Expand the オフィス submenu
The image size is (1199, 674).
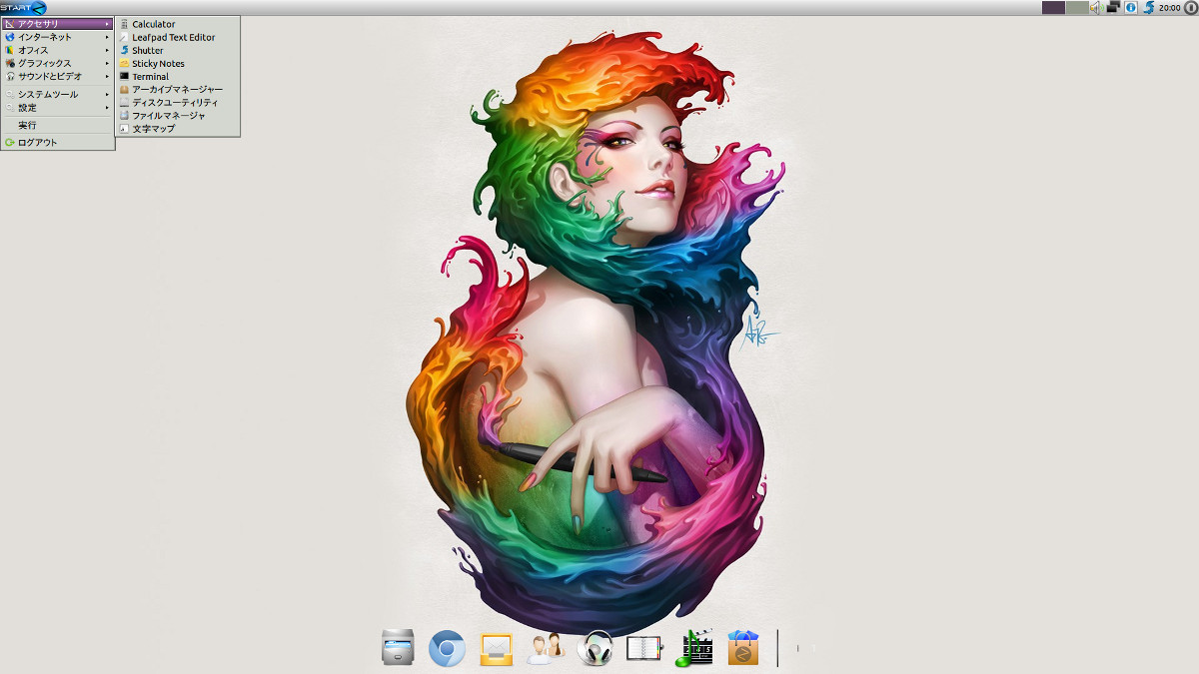click(57, 50)
